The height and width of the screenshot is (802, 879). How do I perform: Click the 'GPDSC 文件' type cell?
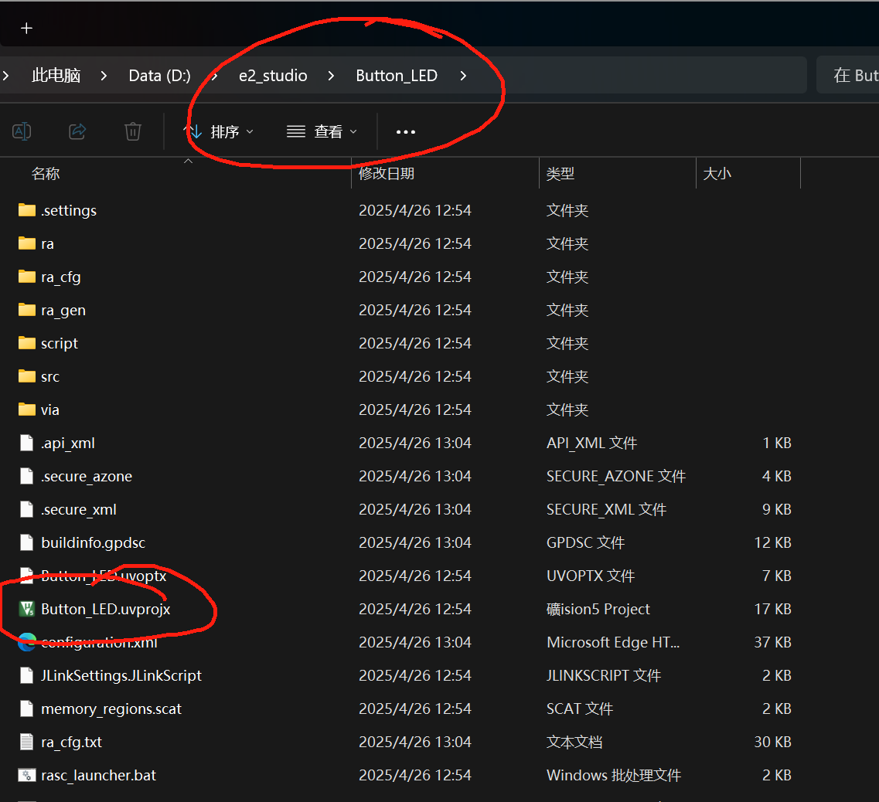(x=586, y=542)
